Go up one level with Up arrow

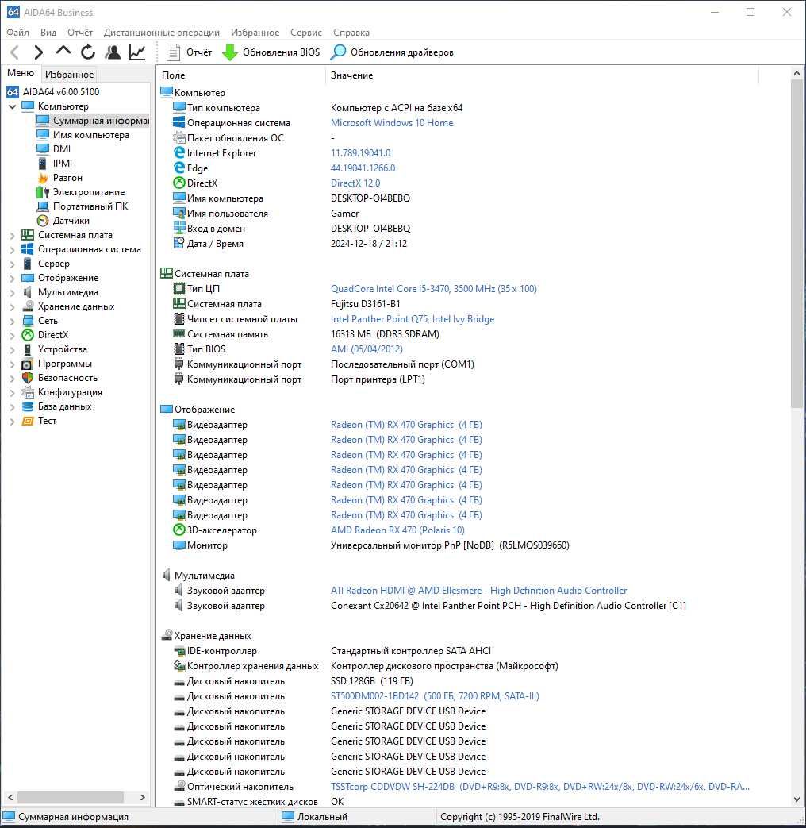pyautogui.click(x=63, y=52)
